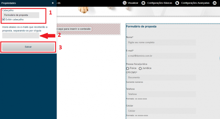The image size is (220, 119).
Task: Toggle the Exibir cabeçalho checkbox
Action: [x=4, y=19]
